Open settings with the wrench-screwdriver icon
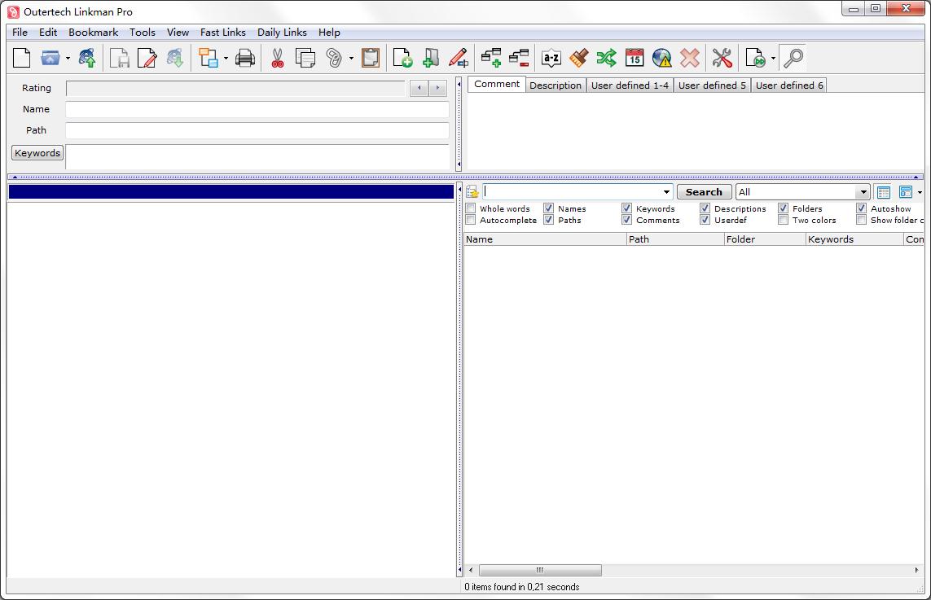The image size is (931, 600). [x=722, y=58]
